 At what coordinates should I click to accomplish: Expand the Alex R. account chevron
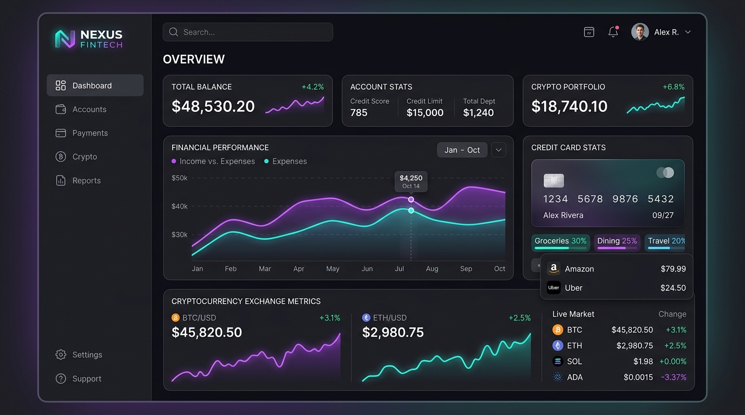pos(688,32)
